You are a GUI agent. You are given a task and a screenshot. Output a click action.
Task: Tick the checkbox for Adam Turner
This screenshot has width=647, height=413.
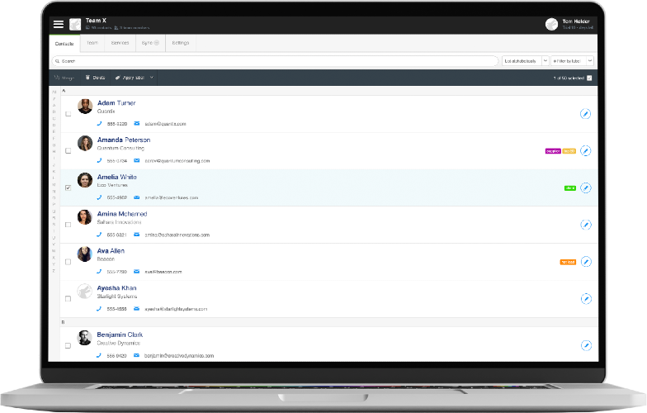click(x=68, y=114)
